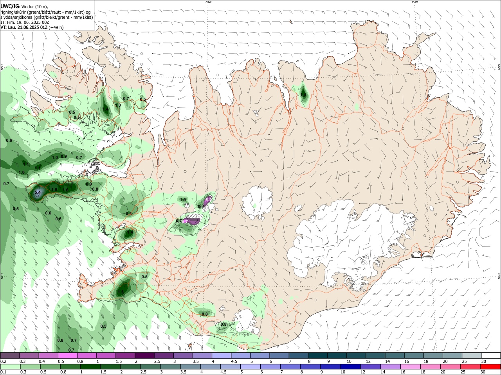Click the valid time 'VT: Lau. 21.06.2025 01Z (+49 h)'
Screen dimensions: 501x375
click(32, 27)
